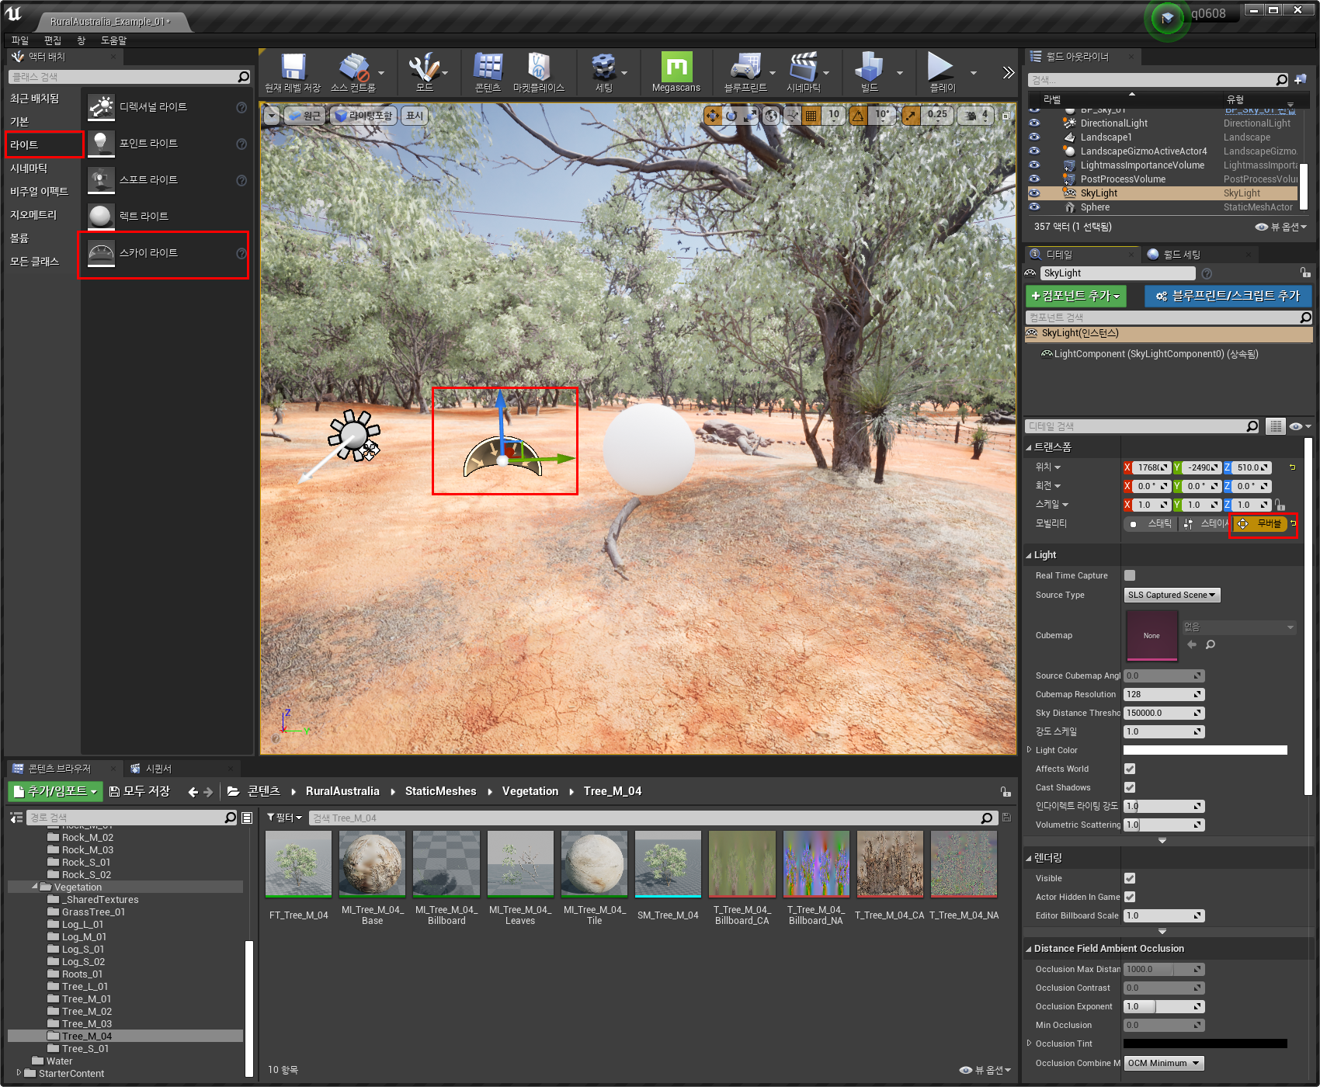Place the Directional Light actor
The image size is (1320, 1087).
[166, 107]
